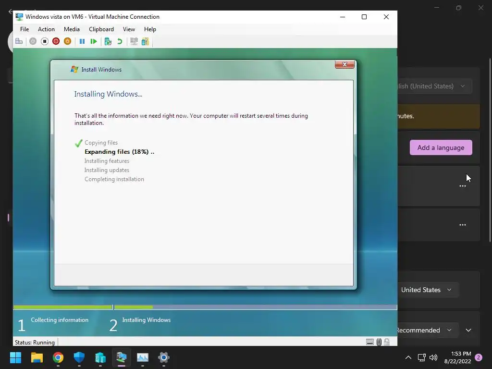Close the Install Windows dialog
Image resolution: width=492 pixels, height=369 pixels.
coord(344,64)
